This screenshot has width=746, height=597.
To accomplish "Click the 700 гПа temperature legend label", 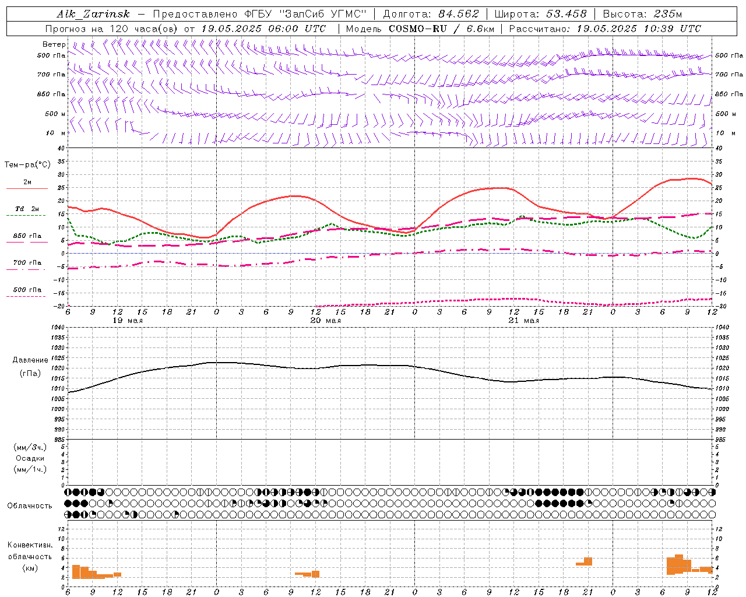I will [27, 262].
